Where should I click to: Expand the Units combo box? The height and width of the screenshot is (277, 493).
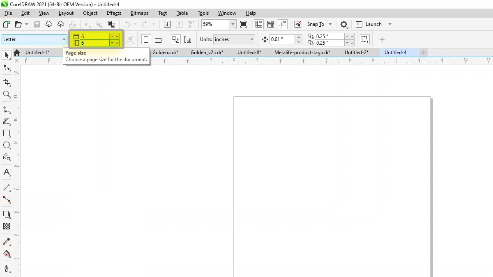coord(251,39)
